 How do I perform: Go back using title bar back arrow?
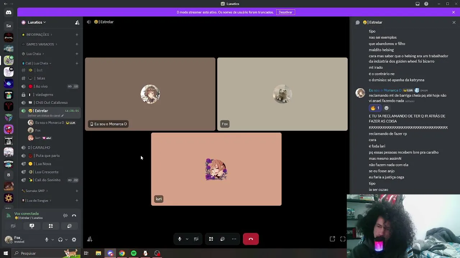pyautogui.click(x=5, y=4)
